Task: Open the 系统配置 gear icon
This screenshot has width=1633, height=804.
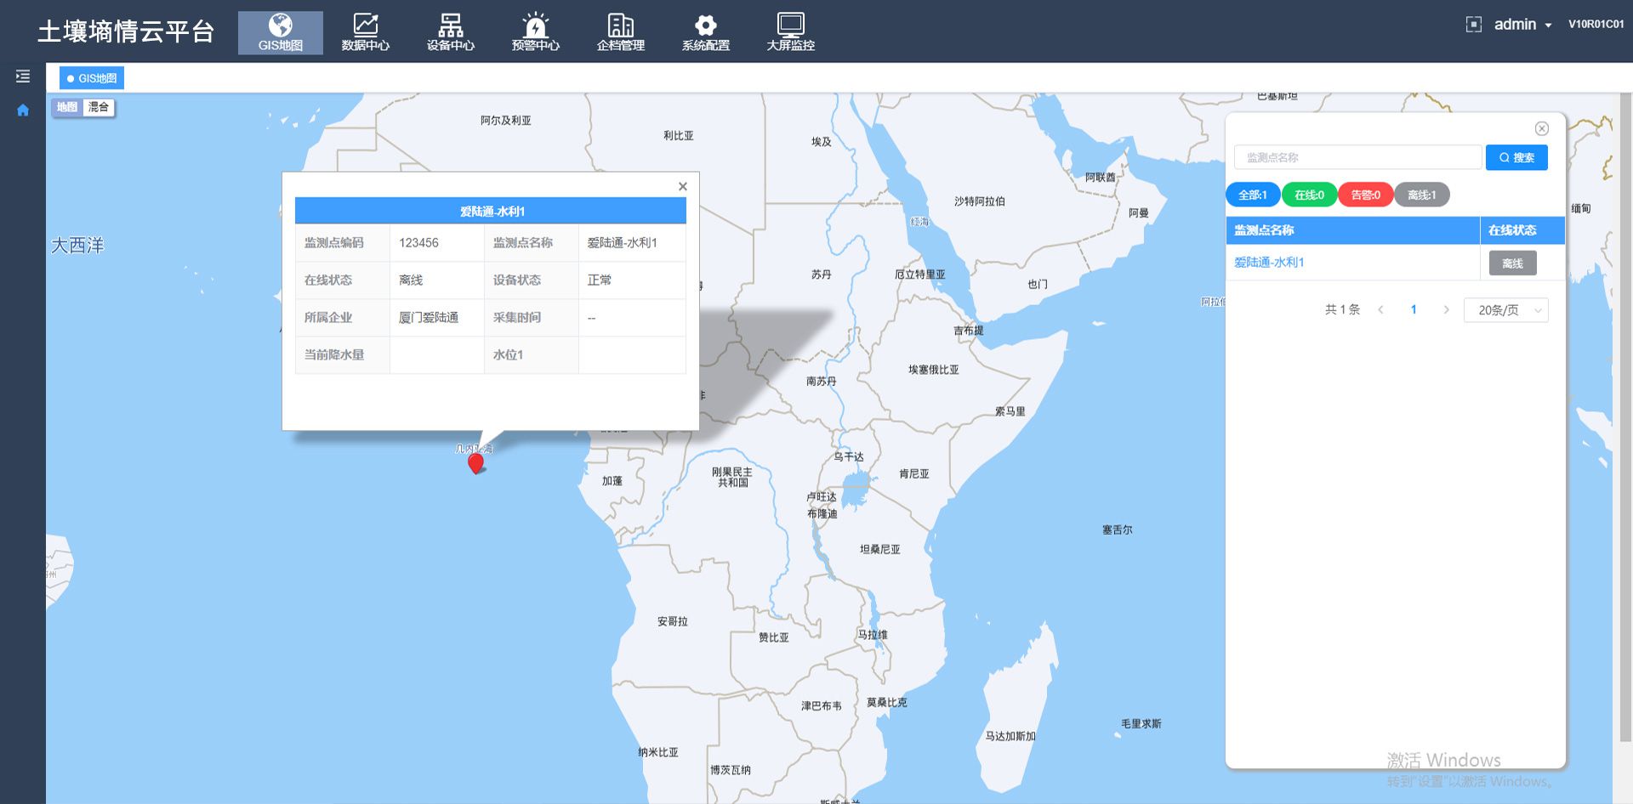Action: tap(705, 25)
